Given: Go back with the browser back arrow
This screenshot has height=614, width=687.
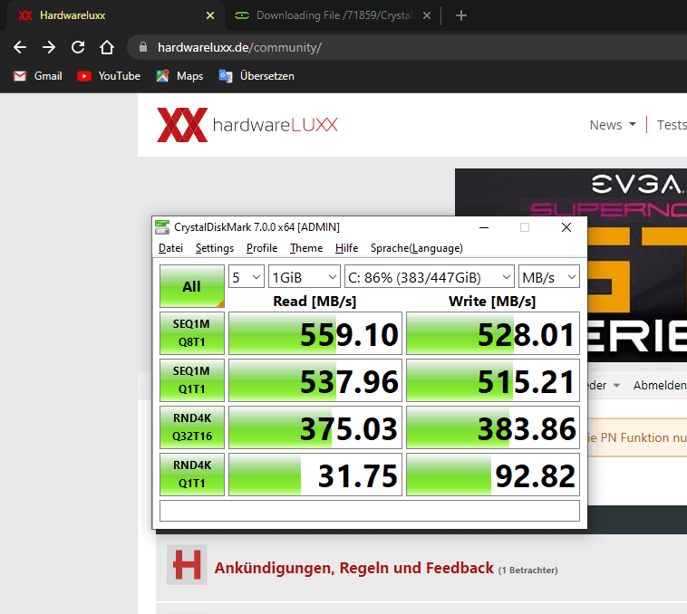Looking at the screenshot, I should (x=20, y=47).
